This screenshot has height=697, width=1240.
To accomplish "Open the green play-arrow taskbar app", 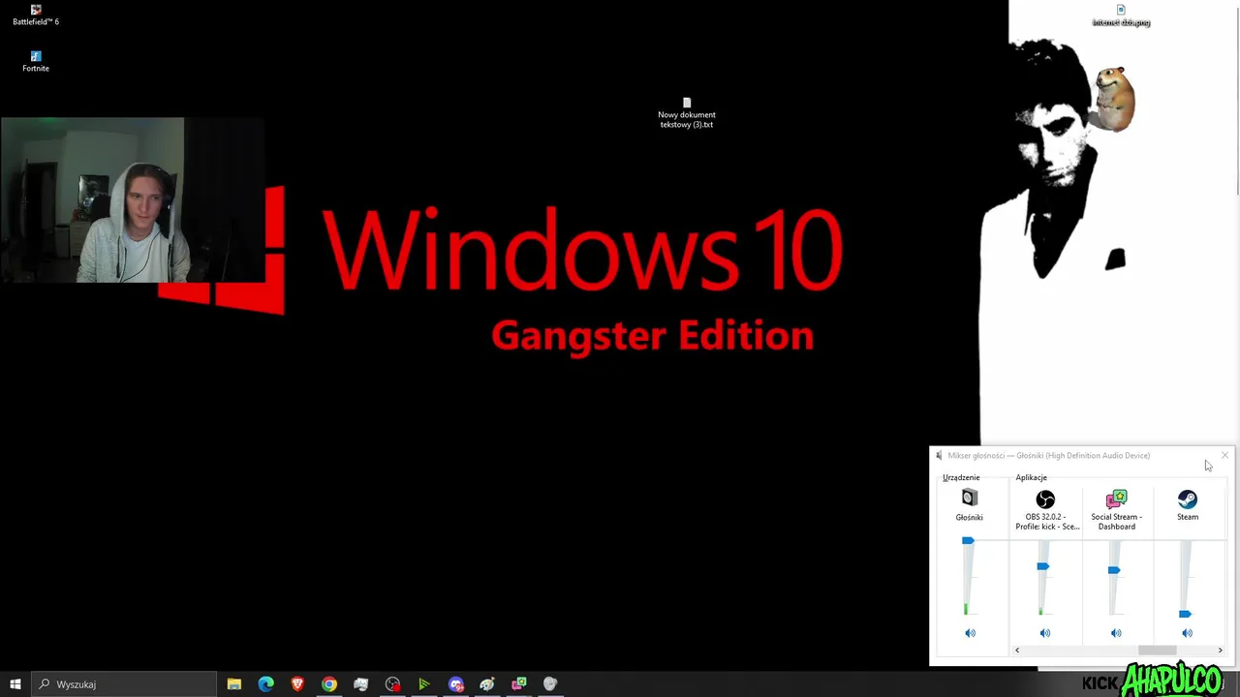I will 424,684.
